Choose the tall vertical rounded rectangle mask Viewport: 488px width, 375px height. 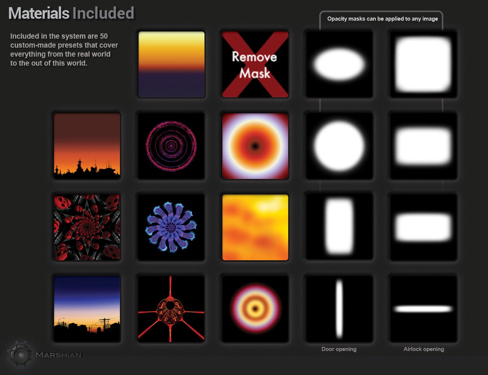(x=339, y=227)
